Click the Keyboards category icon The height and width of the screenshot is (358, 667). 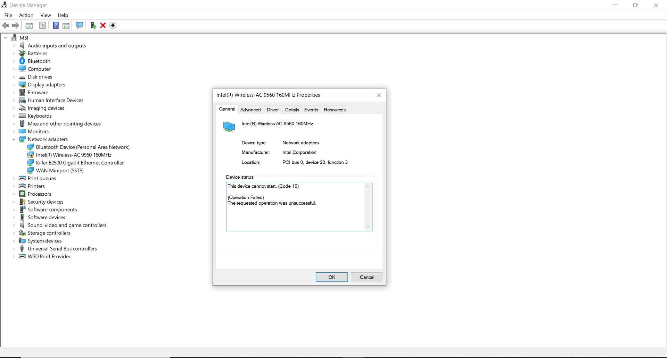(22, 116)
